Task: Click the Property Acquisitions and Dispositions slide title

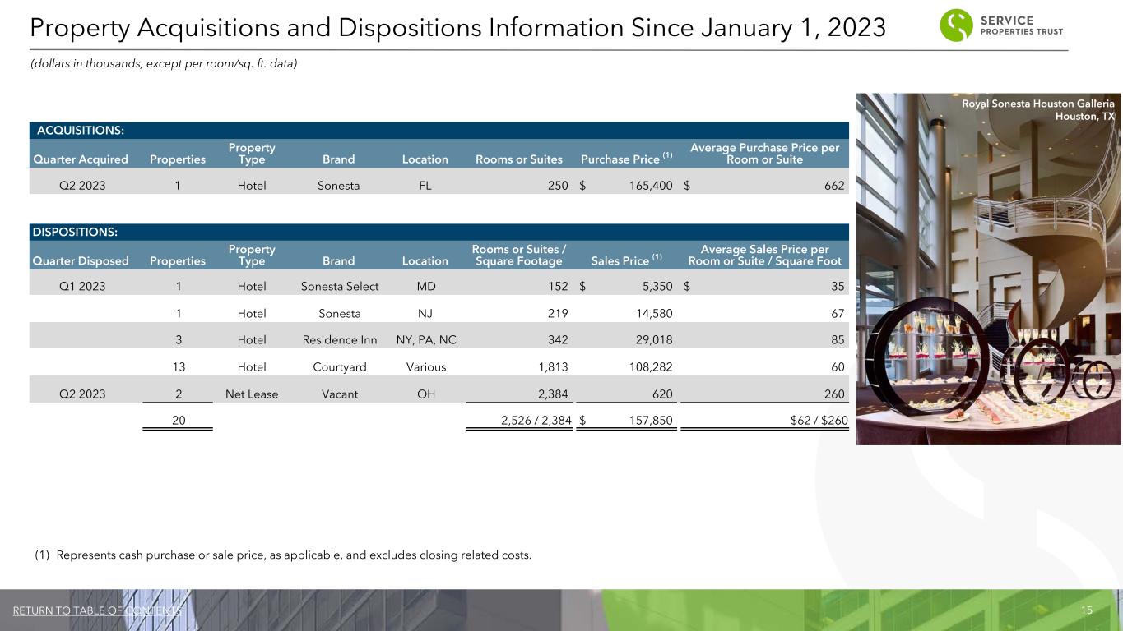Action: click(x=457, y=28)
